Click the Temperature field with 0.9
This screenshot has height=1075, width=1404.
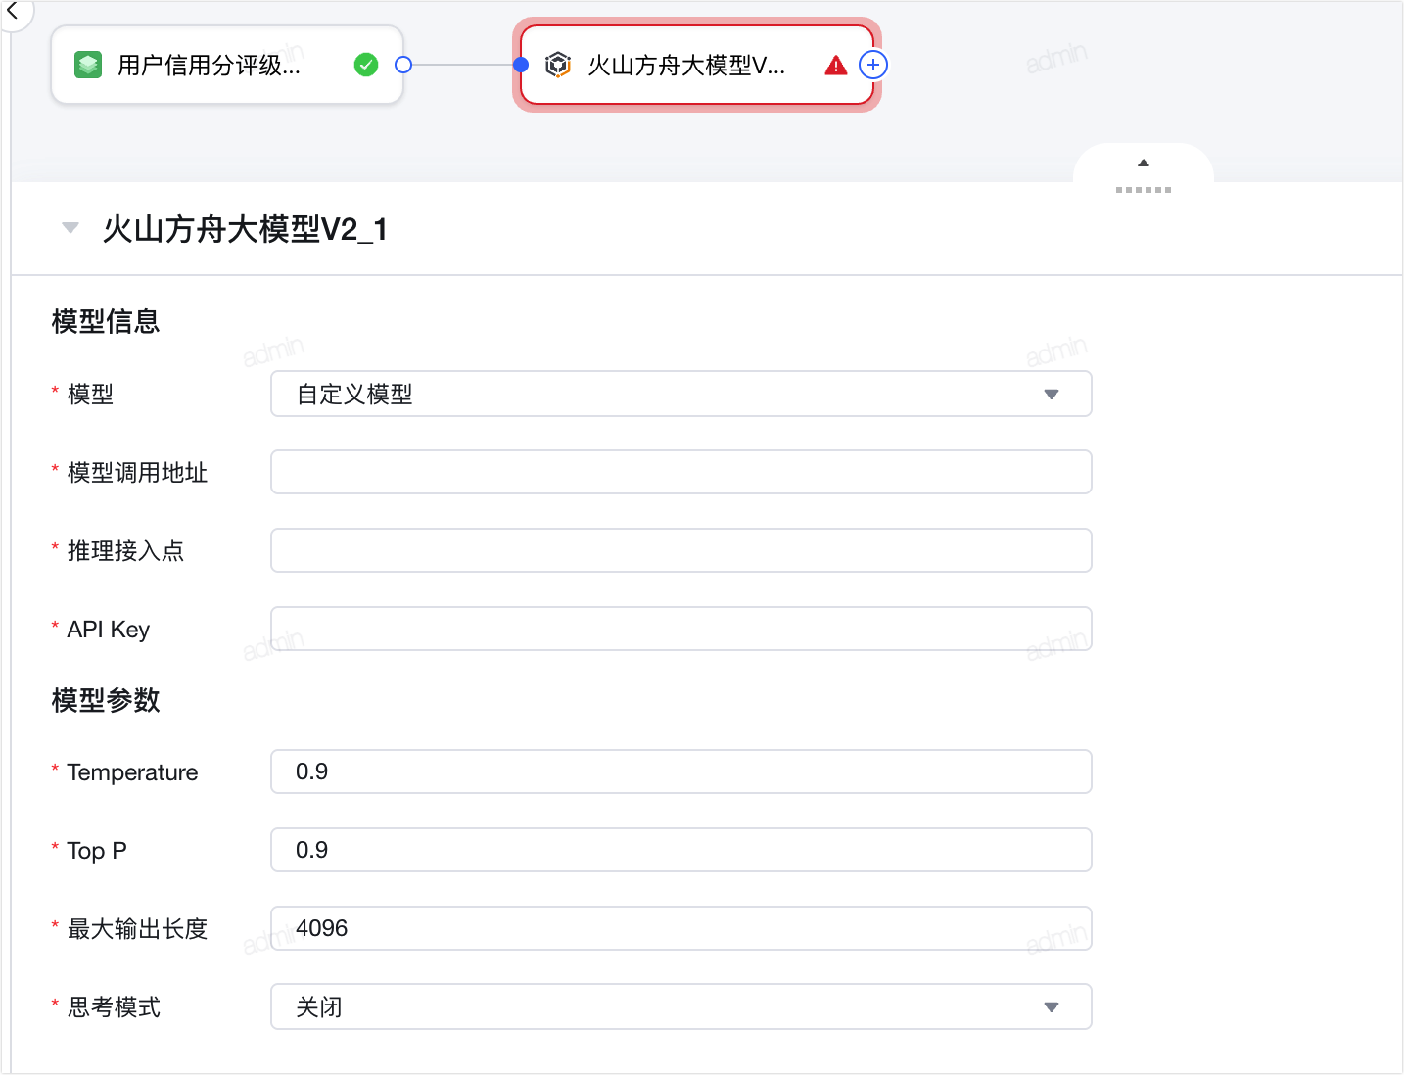pos(681,771)
